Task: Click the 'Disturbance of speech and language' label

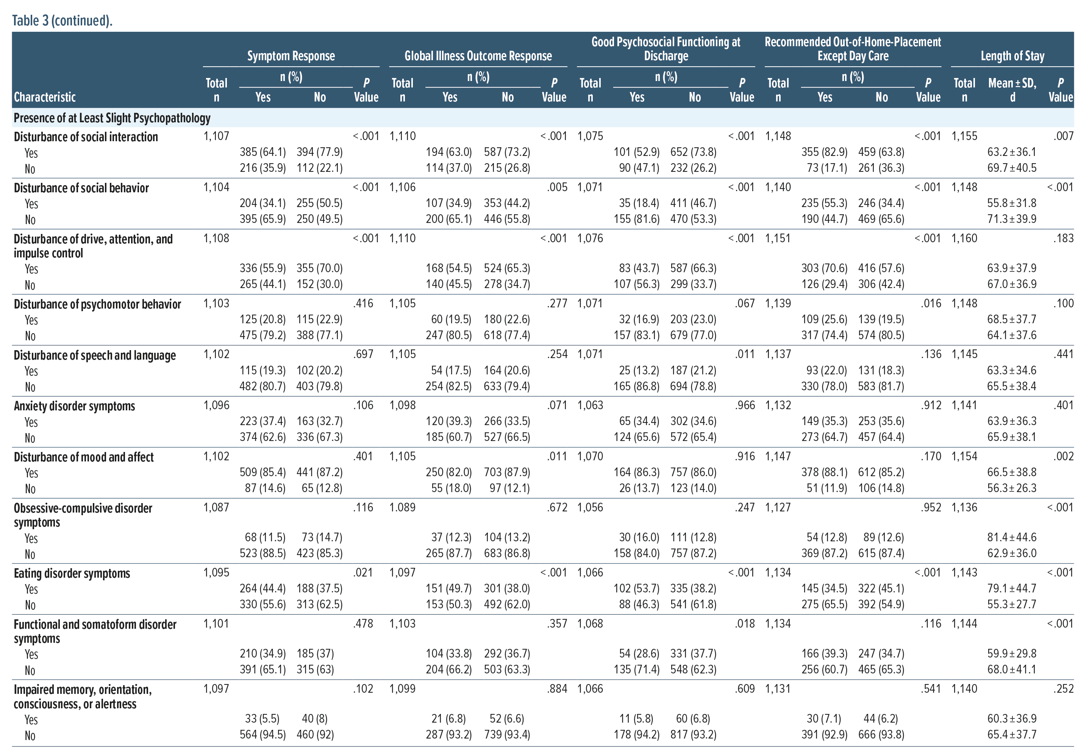Action: point(94,355)
